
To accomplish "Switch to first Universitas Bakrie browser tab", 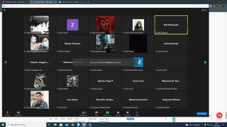I will 15,2.
